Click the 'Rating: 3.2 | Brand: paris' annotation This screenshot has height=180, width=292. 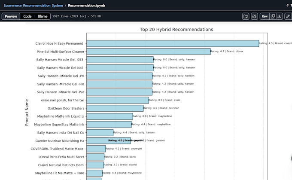click(120, 157)
